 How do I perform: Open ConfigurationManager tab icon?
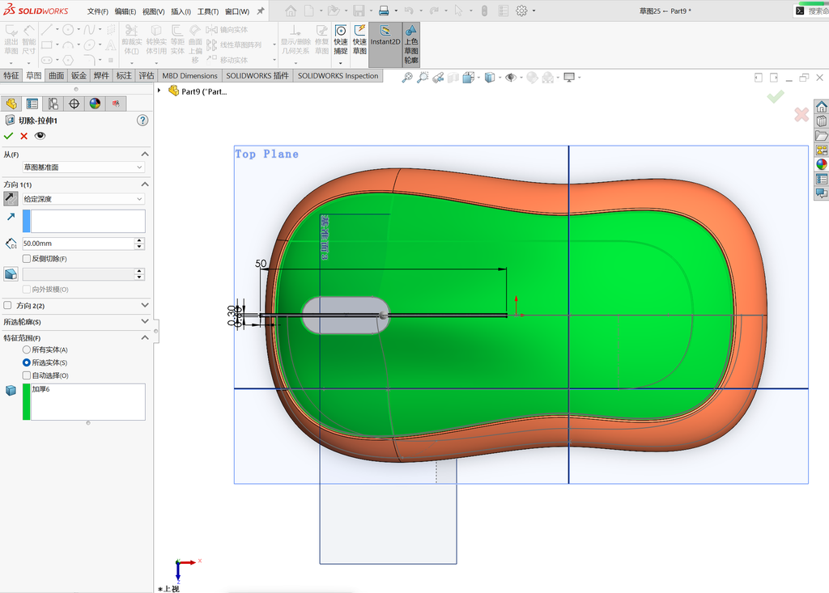[53, 104]
